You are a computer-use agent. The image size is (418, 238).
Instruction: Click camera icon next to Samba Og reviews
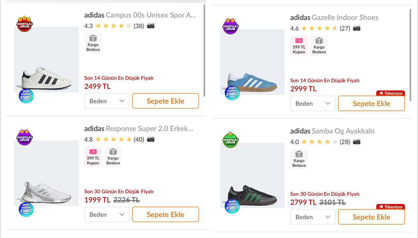pos(357,142)
